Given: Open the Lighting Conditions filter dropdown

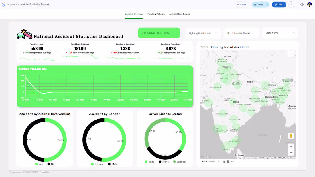Looking at the screenshot, I should click(x=203, y=33).
